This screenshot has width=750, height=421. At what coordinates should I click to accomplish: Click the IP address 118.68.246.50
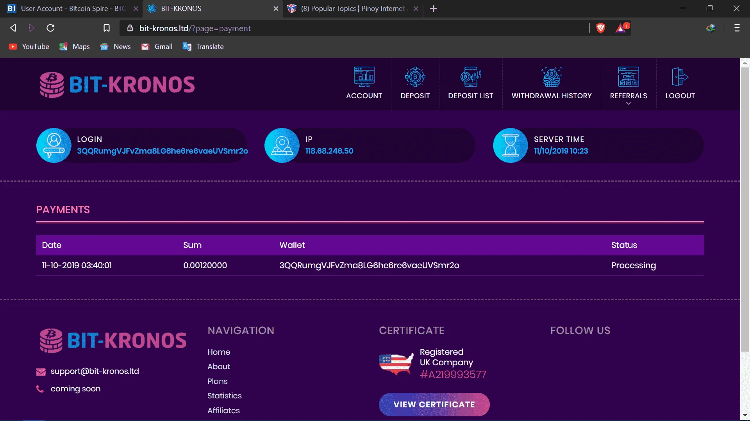click(329, 151)
